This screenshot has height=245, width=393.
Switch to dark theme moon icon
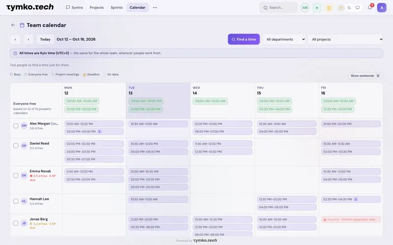(349, 8)
